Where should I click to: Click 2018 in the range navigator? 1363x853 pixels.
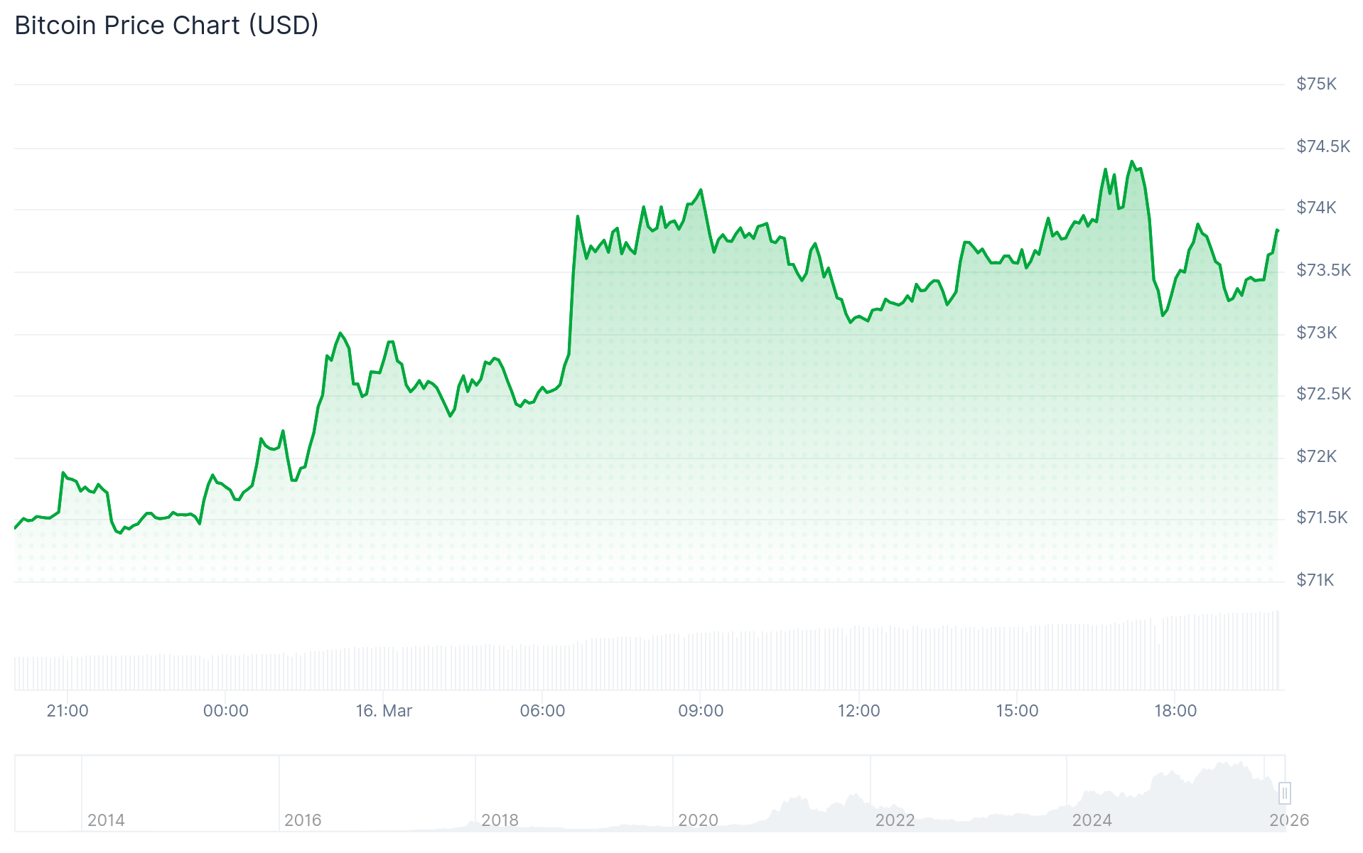pos(500,820)
